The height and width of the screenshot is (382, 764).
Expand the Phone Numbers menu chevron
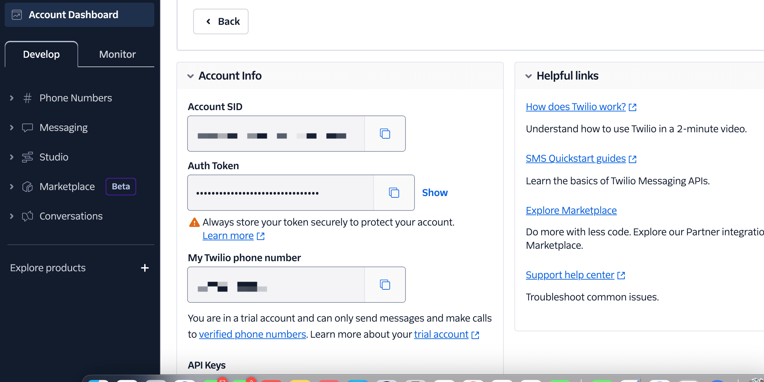[12, 98]
